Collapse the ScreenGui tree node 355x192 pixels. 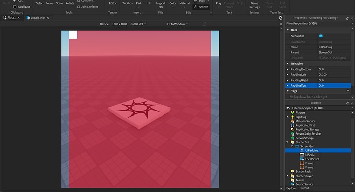(292, 146)
